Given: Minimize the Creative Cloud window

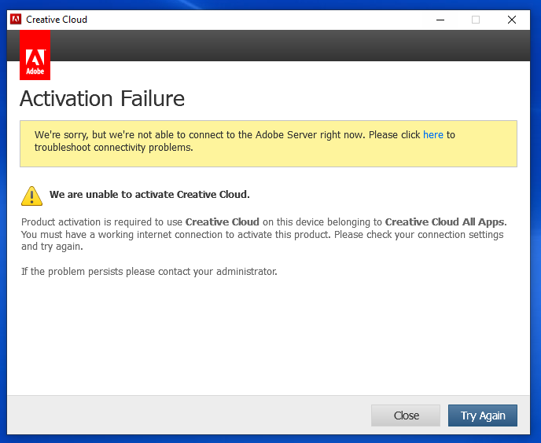Looking at the screenshot, I should tap(440, 20).
